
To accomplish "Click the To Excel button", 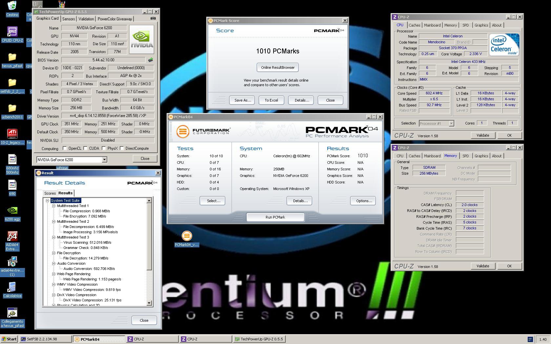I will 271,100.
